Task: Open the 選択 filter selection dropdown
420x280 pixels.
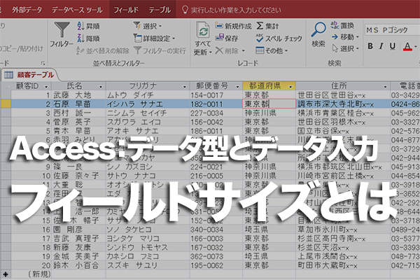Action: click(148, 26)
